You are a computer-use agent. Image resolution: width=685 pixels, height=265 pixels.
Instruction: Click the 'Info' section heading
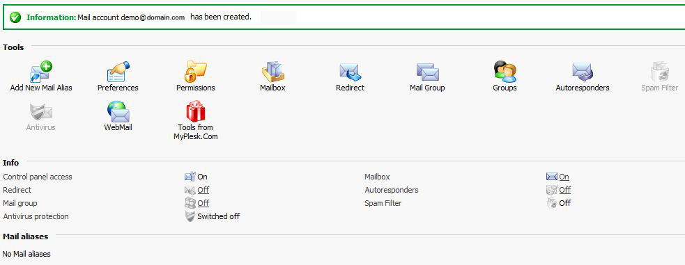click(x=11, y=163)
